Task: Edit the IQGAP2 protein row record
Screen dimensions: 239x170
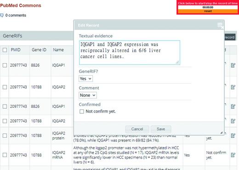Action: 233,135
